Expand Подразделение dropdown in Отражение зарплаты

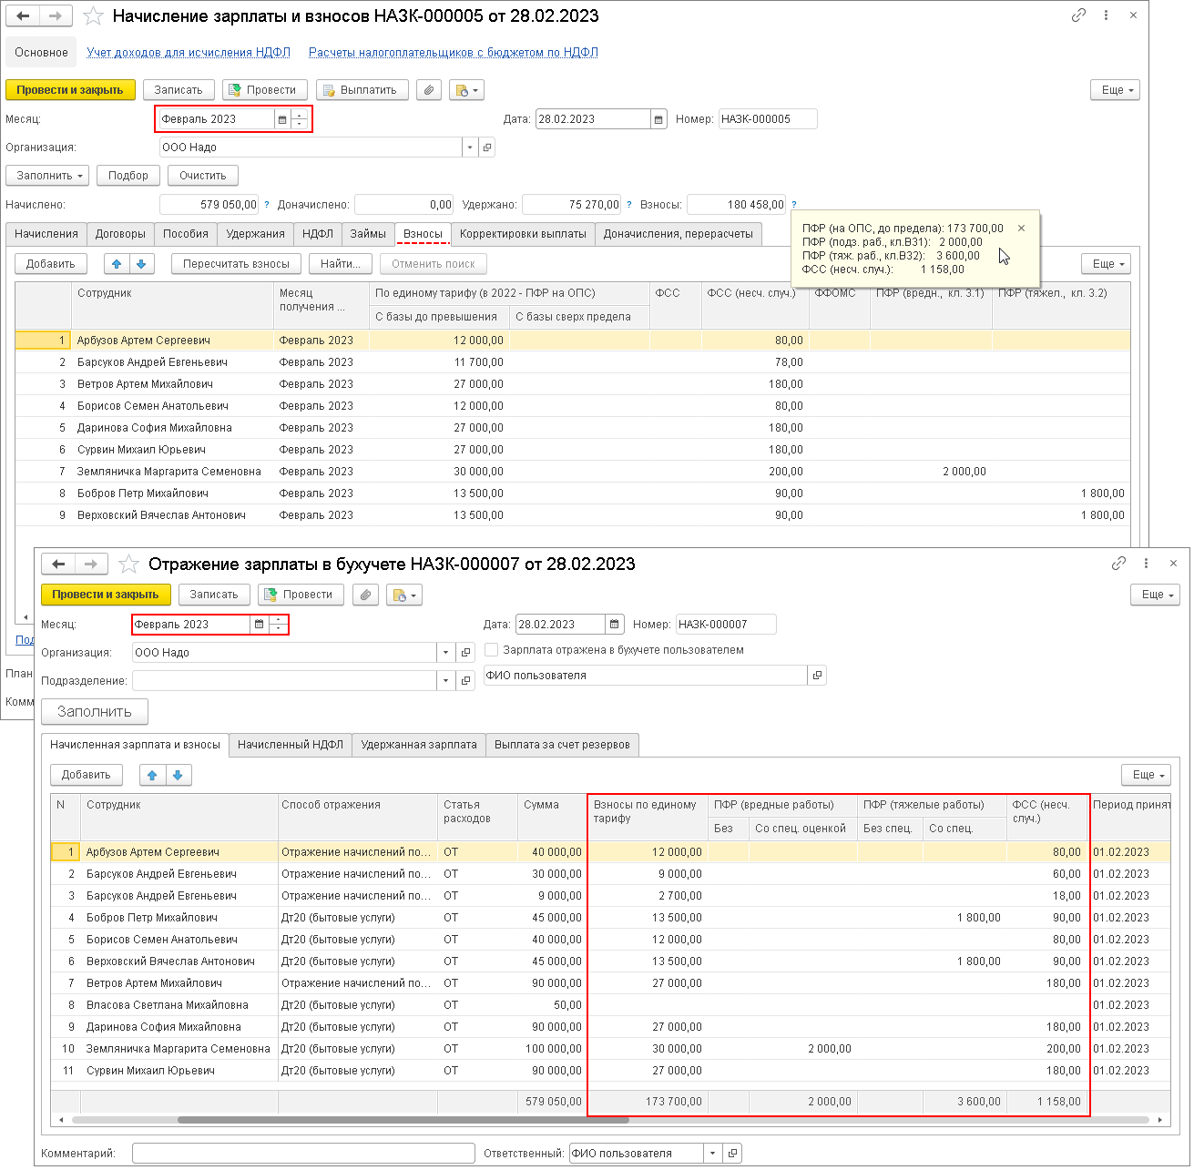445,681
